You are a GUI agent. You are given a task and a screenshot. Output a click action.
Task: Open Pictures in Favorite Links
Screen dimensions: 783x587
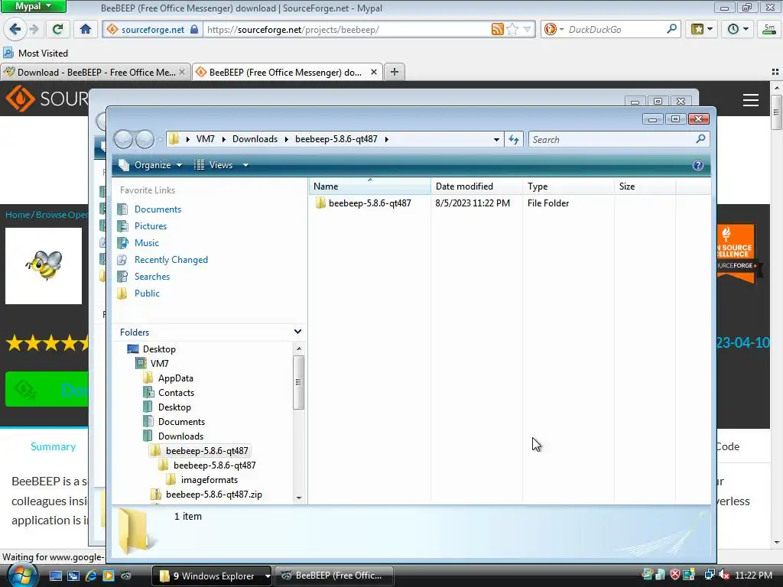pos(151,226)
